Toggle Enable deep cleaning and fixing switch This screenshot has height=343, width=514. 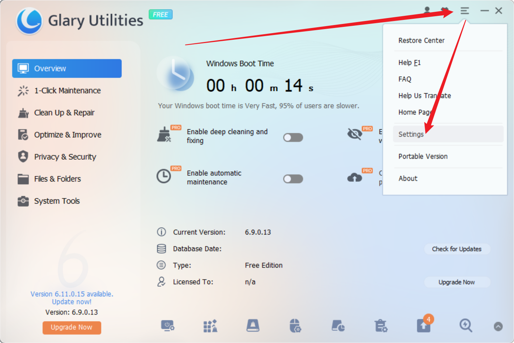[x=293, y=138]
